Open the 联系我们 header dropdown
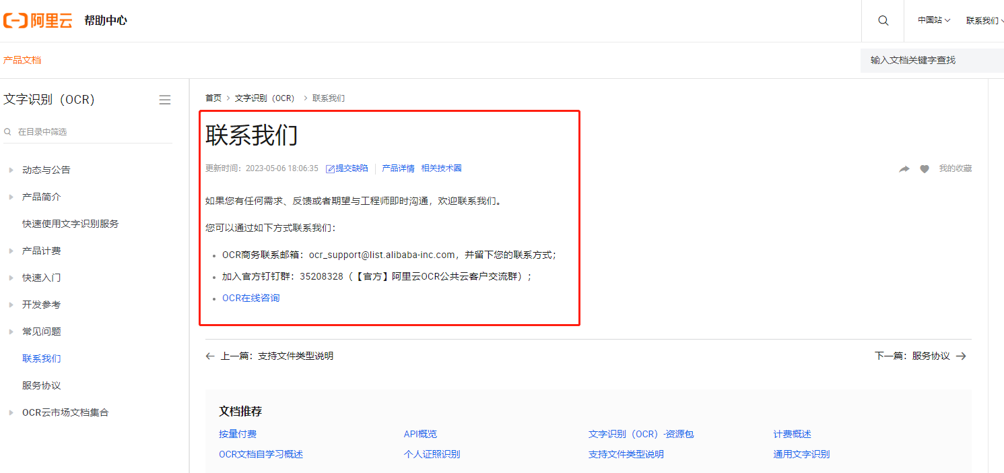This screenshot has height=473, width=1004. click(x=984, y=21)
